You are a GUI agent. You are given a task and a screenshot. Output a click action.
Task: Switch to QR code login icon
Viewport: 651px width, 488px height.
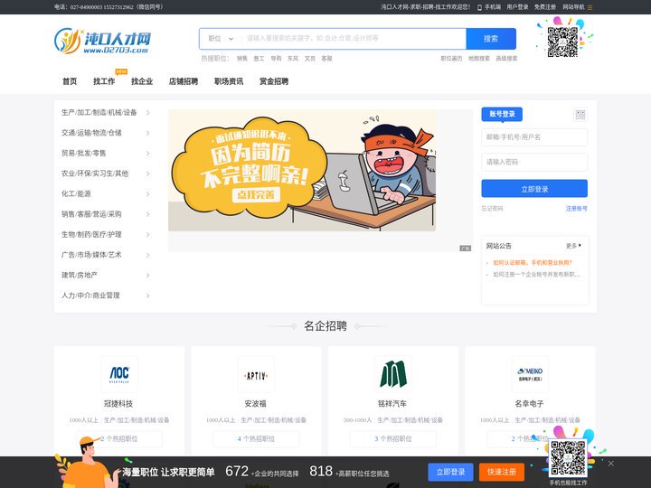pyautogui.click(x=580, y=115)
